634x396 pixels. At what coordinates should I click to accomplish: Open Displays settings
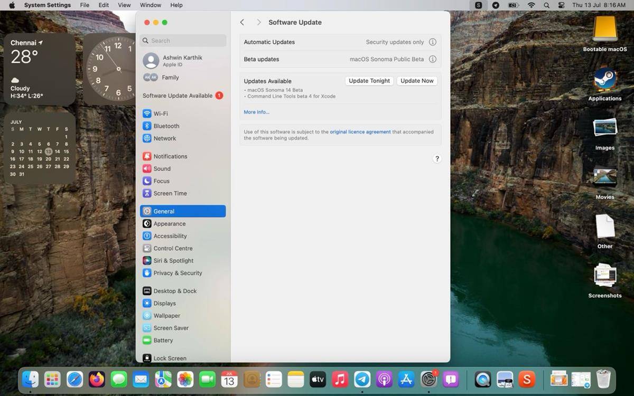point(164,303)
